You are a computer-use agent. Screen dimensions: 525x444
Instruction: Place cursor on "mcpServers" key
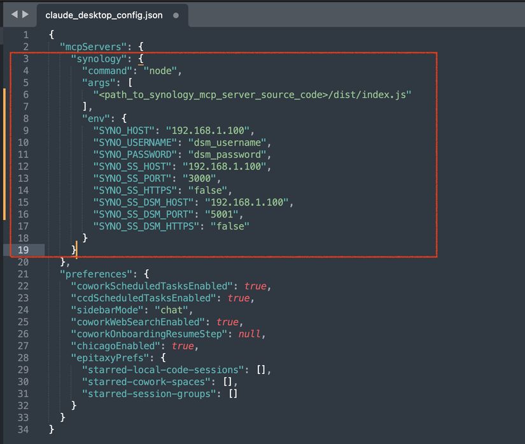(93, 47)
